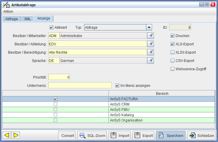
Task: Click the Convert button
Action: click(68, 135)
